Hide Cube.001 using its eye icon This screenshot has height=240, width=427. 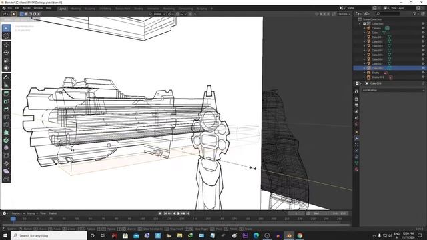point(423,37)
